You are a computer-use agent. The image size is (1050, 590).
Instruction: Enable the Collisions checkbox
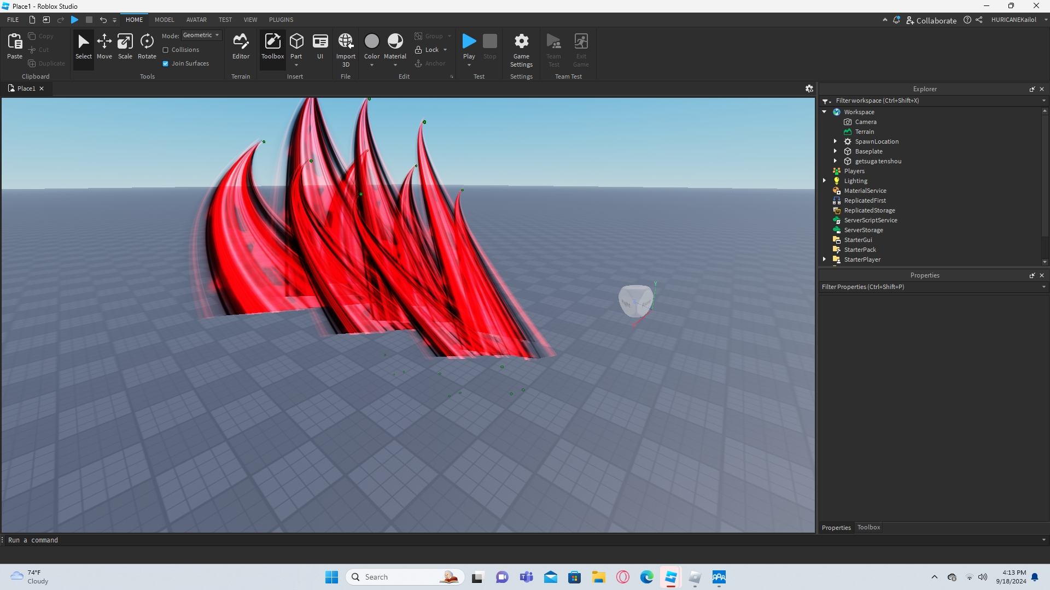click(x=166, y=50)
